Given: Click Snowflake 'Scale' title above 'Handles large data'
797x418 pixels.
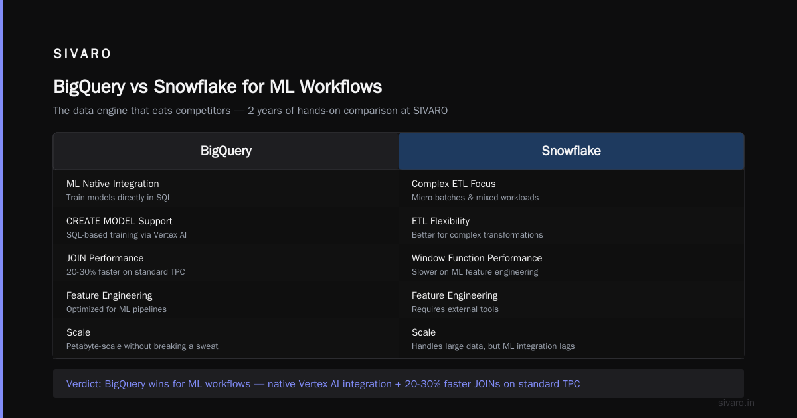Looking at the screenshot, I should coord(424,332).
